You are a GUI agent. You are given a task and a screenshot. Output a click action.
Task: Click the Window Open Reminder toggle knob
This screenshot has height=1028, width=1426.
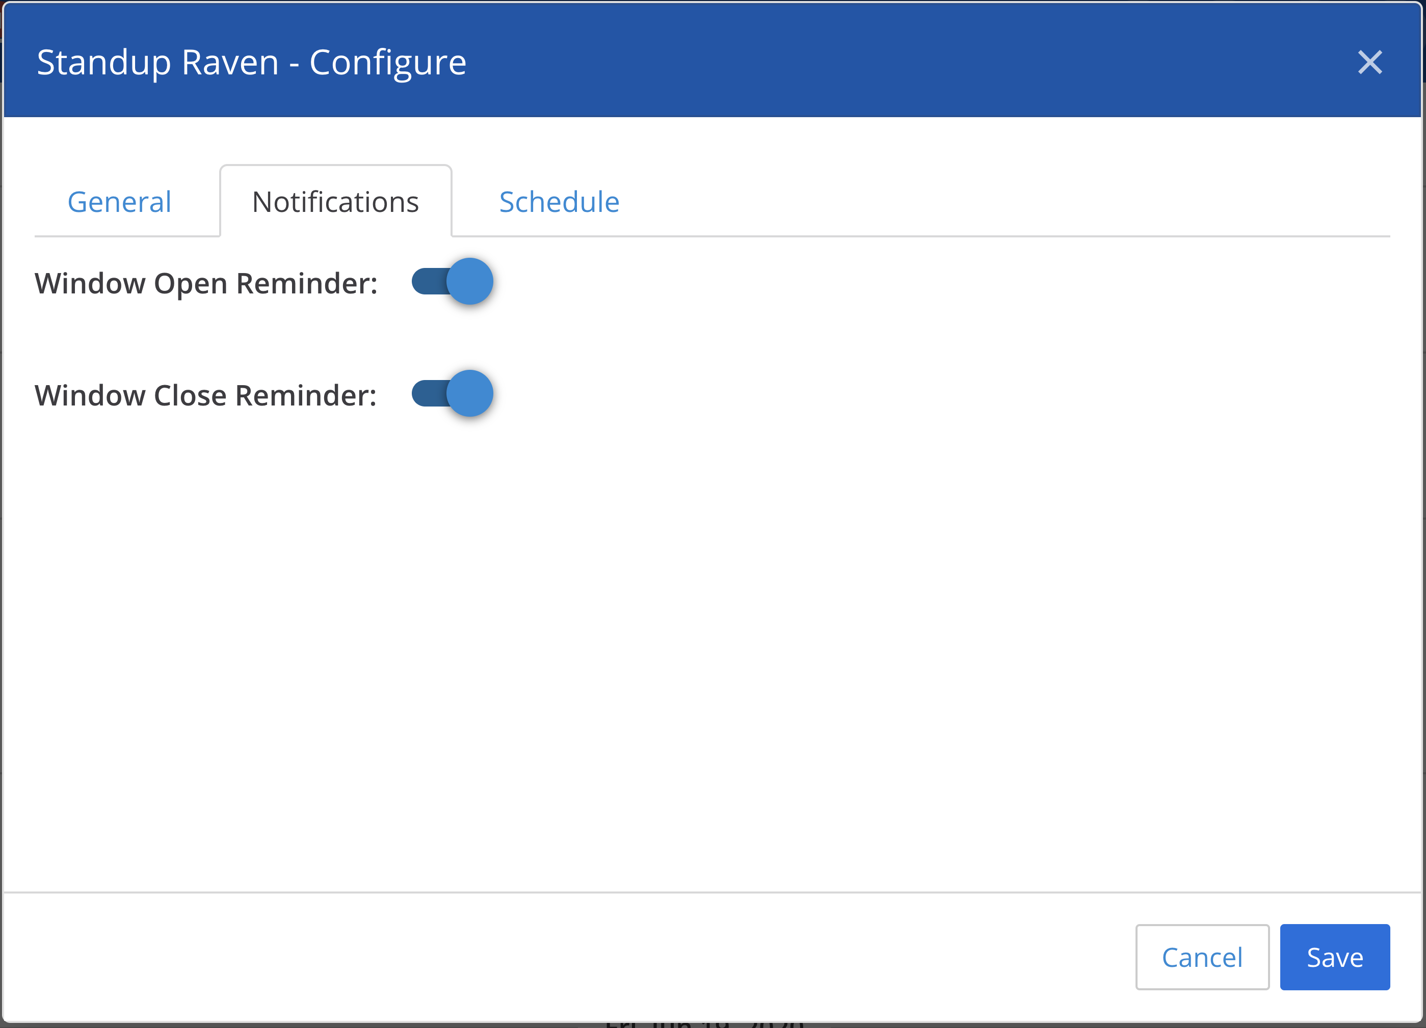click(470, 282)
